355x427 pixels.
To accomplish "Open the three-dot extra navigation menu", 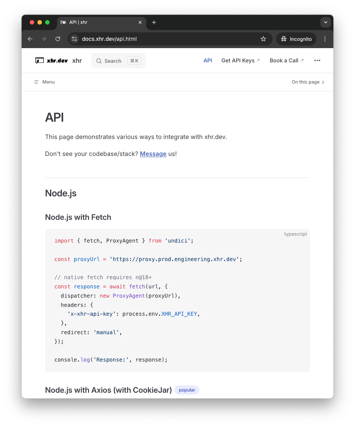I will click(317, 60).
